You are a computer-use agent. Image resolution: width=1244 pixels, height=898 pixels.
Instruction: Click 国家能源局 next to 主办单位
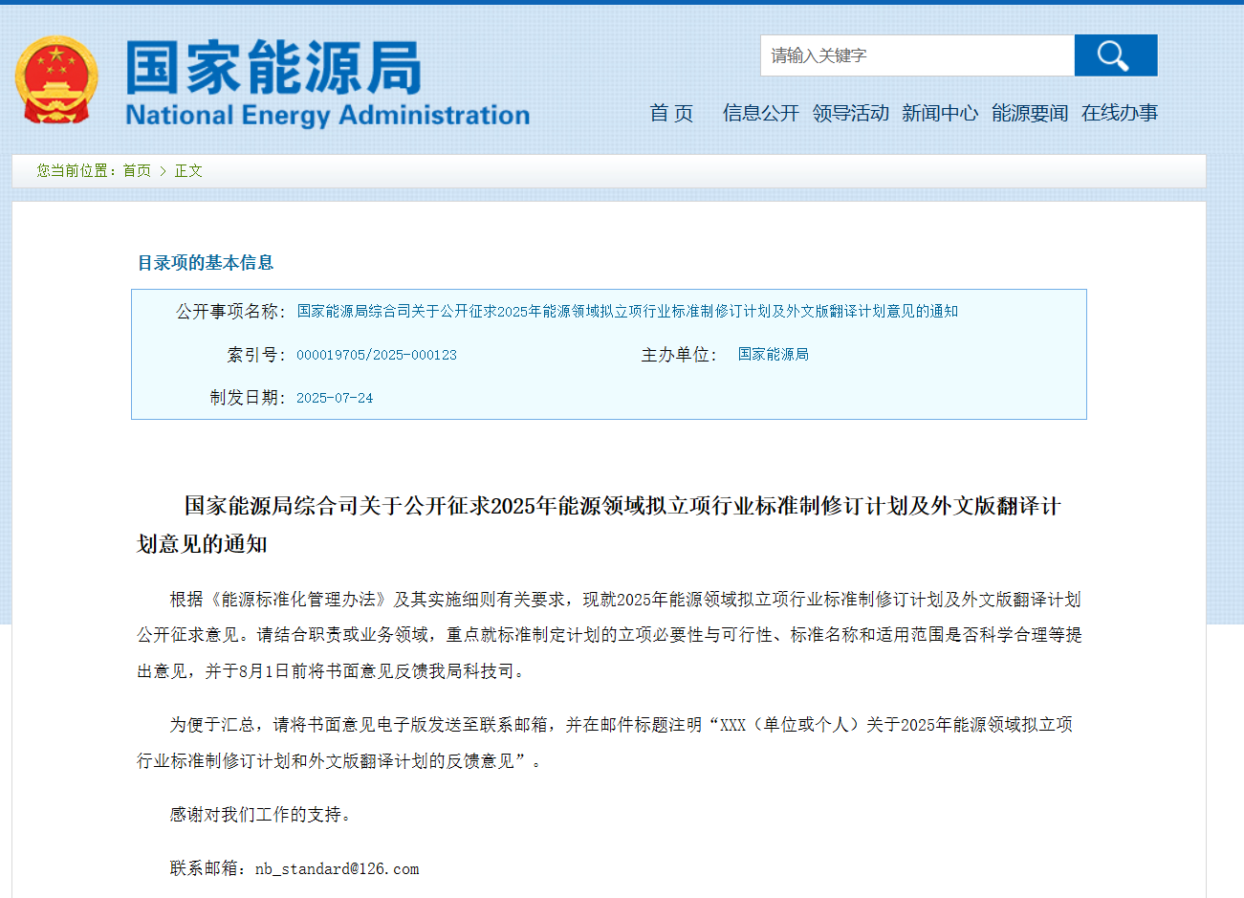pos(773,355)
